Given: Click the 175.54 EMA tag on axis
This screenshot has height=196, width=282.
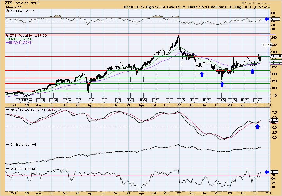Looking at the screenshot, I should [275, 61].
